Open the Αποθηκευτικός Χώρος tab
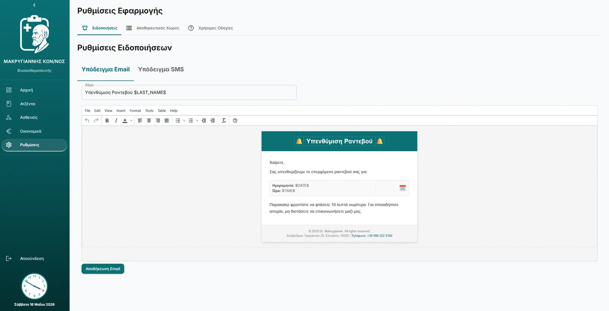Image resolution: width=609 pixels, height=311 pixels. 153,28
